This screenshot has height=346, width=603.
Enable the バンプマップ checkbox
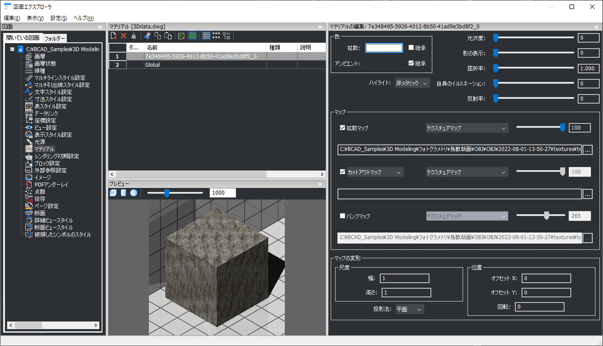point(343,216)
